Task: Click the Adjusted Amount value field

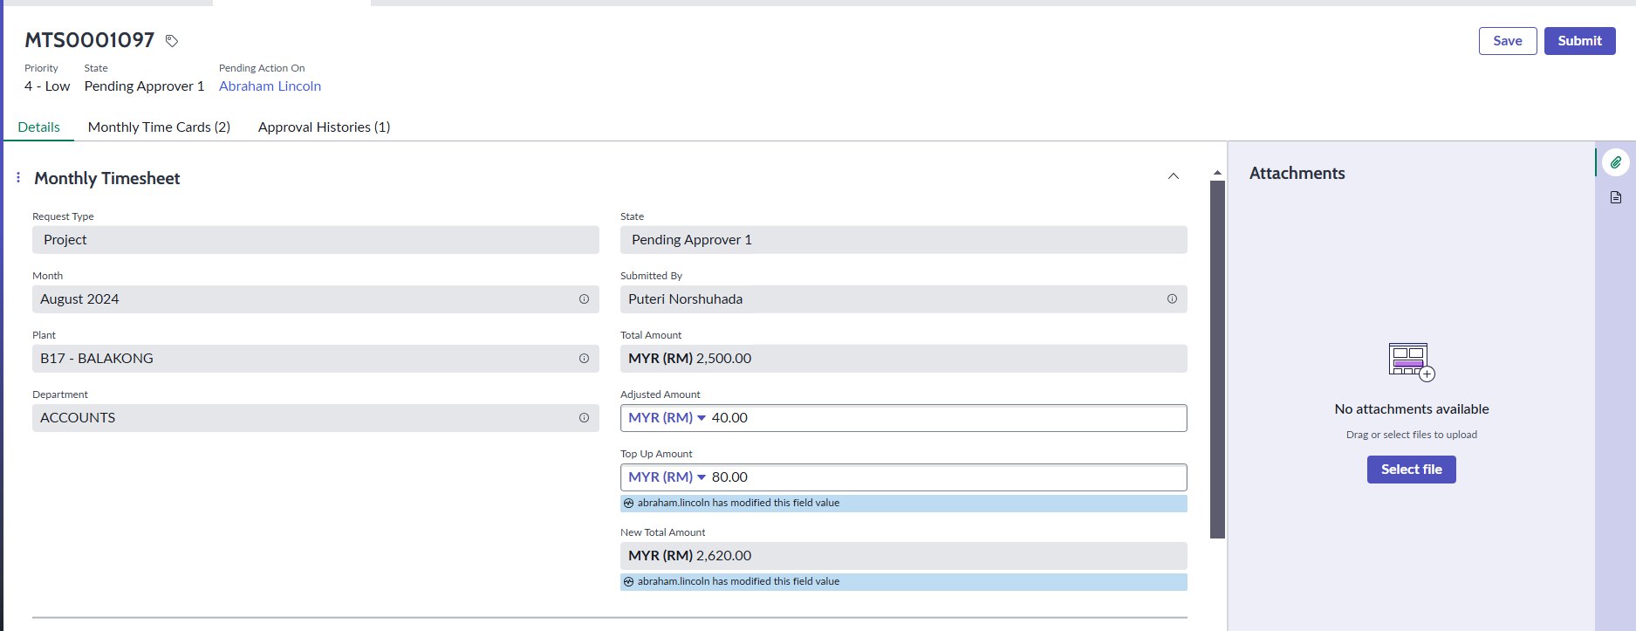Action: (942, 418)
